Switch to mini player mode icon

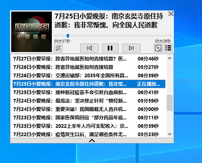158,48
